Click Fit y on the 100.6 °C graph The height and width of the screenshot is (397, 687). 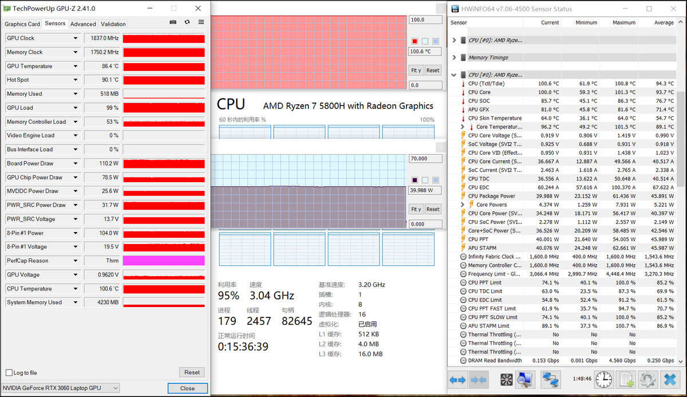pyautogui.click(x=416, y=70)
